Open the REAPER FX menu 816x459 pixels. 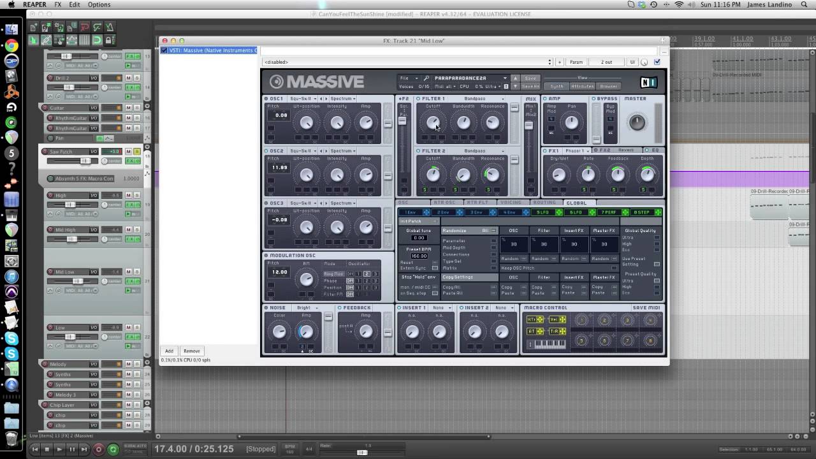pyautogui.click(x=57, y=4)
